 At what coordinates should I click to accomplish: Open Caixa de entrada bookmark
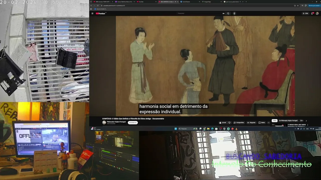[100, 9]
